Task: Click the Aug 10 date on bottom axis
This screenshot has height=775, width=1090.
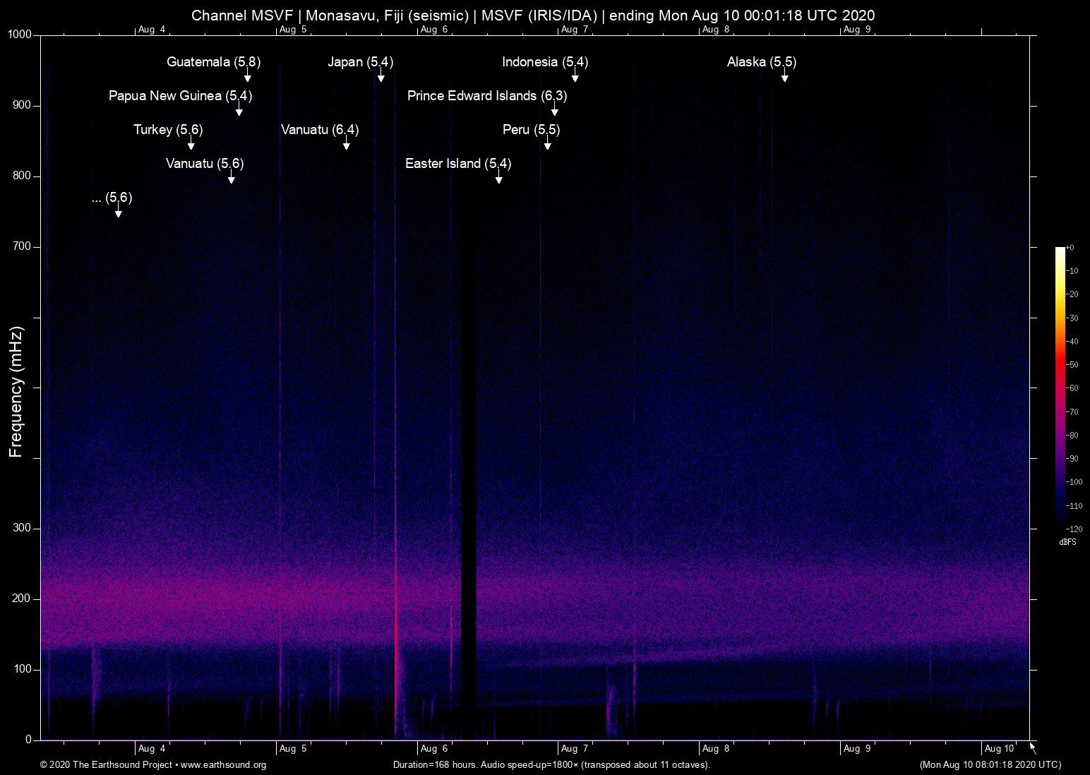Action: (x=999, y=749)
